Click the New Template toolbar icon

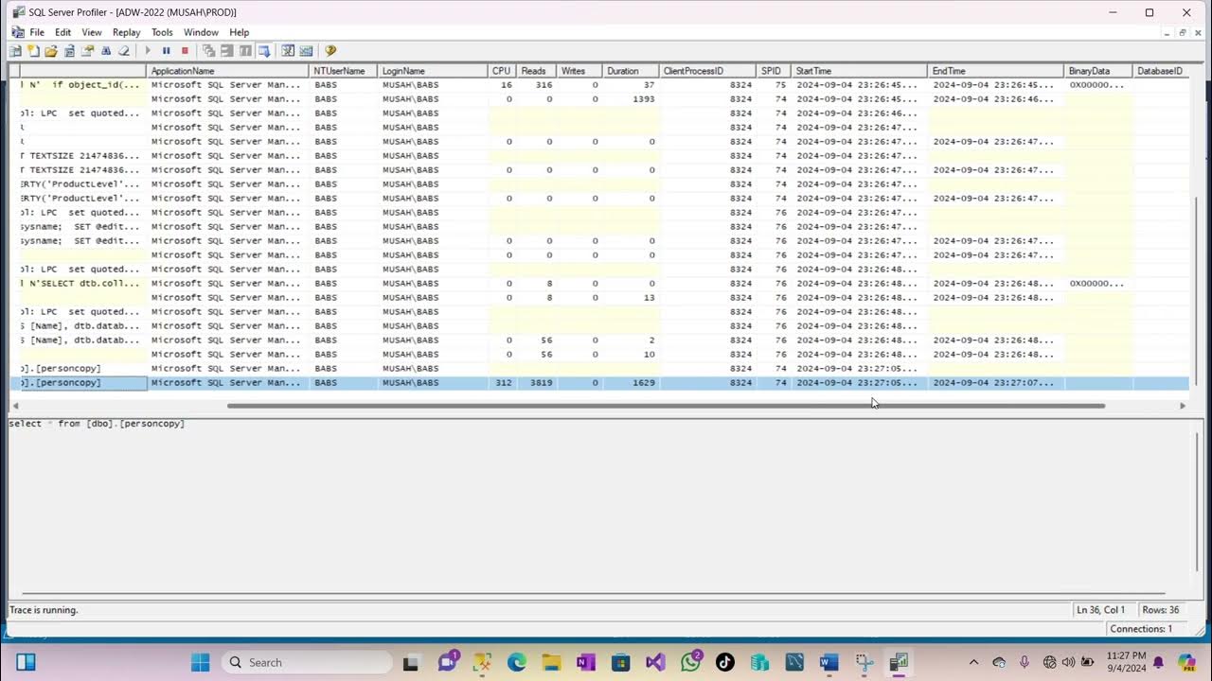point(33,51)
